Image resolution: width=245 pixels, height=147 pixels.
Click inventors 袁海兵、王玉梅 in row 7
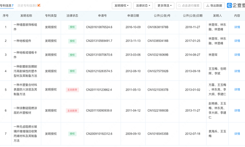[x=217, y=134]
